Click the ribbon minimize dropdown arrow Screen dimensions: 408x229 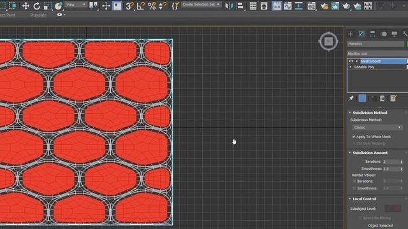[64, 15]
